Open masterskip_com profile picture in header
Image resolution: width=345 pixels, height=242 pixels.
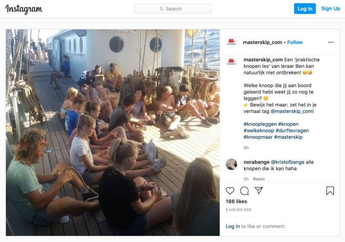231,42
